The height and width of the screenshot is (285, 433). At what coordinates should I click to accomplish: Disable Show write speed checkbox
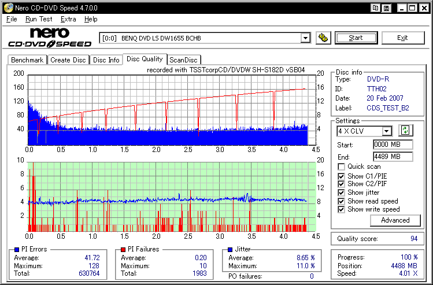(x=341, y=209)
